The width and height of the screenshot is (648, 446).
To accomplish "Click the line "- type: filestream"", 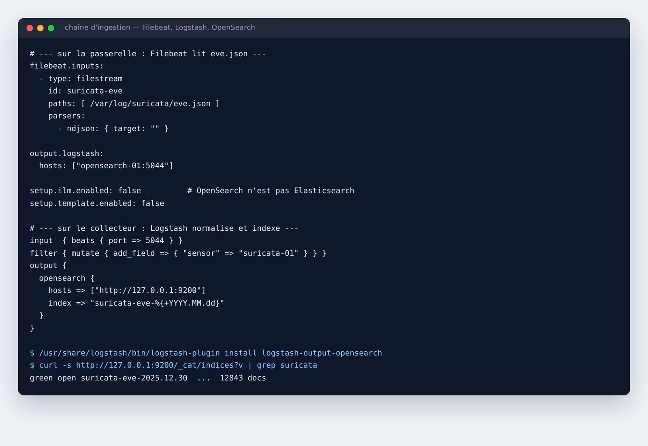I will (x=81, y=79).
